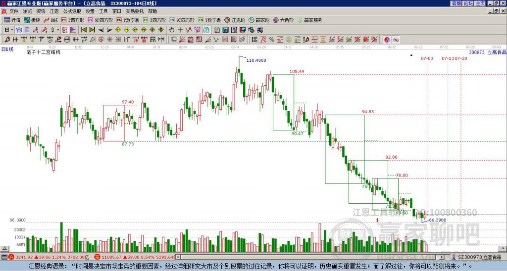Open the 赢家轮 tool
This screenshot has height=271, width=507.
tap(259, 20)
